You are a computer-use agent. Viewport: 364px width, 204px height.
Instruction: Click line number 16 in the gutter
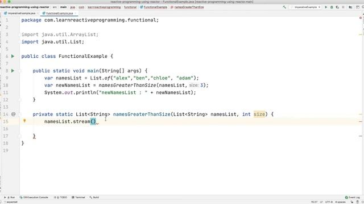(x=6, y=129)
